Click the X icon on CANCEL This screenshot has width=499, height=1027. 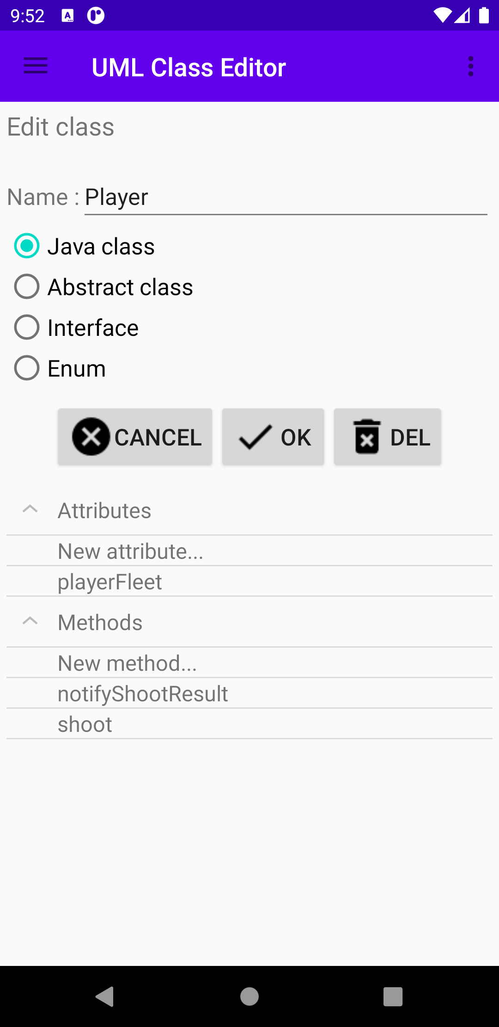[x=91, y=437]
